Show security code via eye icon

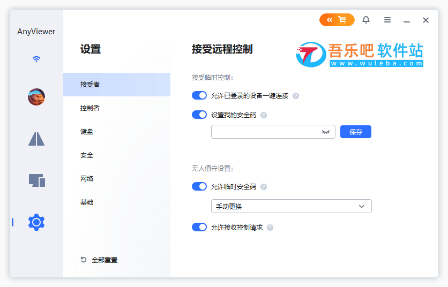pyautogui.click(x=326, y=132)
